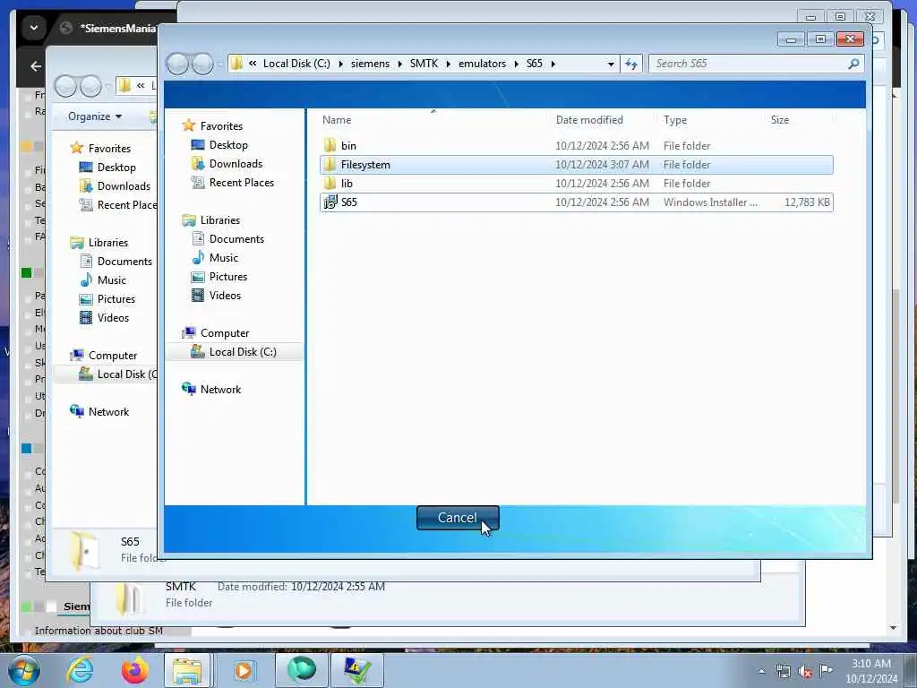
Task: Click S65 in the breadcrumb path
Action: click(x=535, y=64)
